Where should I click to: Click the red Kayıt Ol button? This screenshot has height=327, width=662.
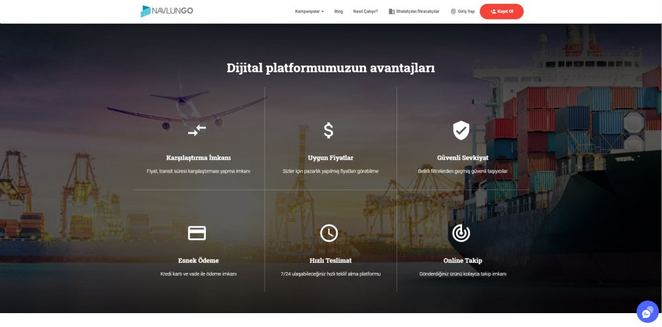click(502, 11)
